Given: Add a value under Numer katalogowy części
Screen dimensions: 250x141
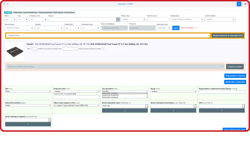Looking at the screenshot, I should tap(125, 110).
